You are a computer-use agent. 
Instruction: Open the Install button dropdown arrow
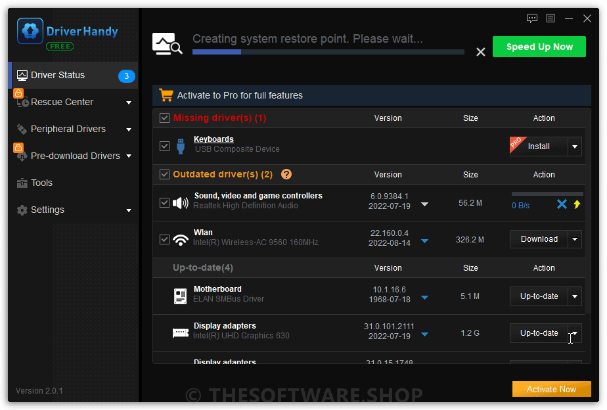pos(575,147)
